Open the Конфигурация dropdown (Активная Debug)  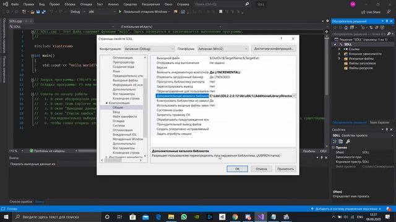[149, 49]
